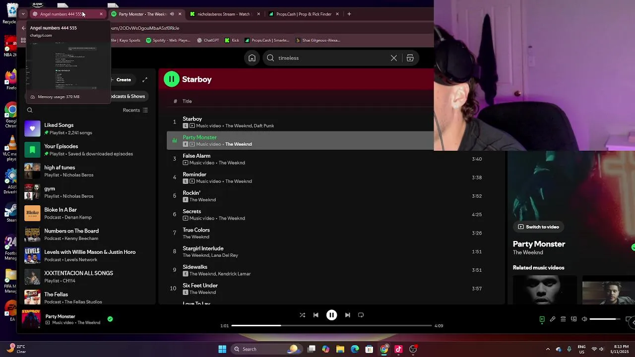Click the Create button in library
The image size is (635, 357).
(121, 80)
